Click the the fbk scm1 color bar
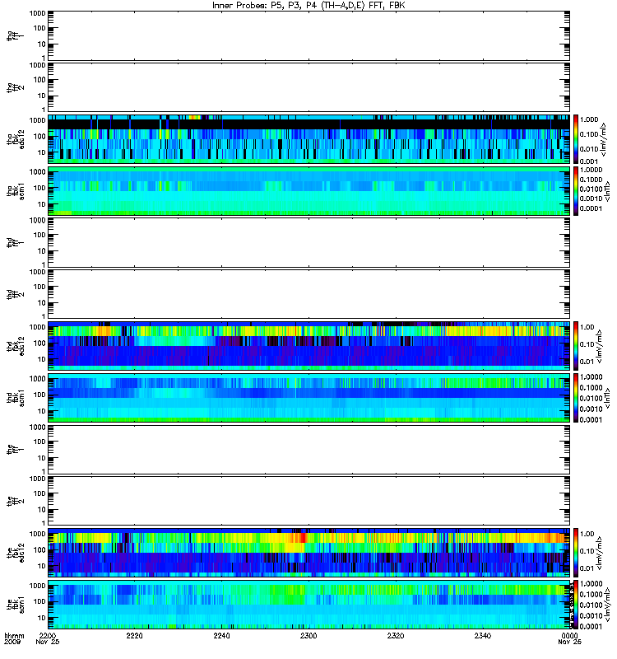 (x=576, y=605)
